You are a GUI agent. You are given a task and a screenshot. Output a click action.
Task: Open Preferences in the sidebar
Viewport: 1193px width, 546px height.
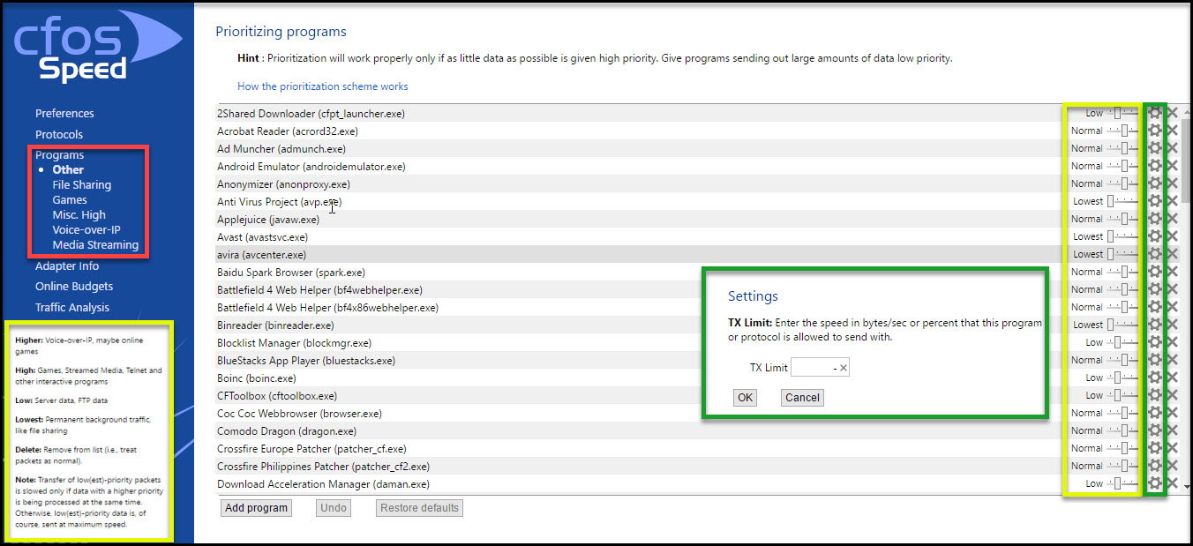[x=64, y=113]
